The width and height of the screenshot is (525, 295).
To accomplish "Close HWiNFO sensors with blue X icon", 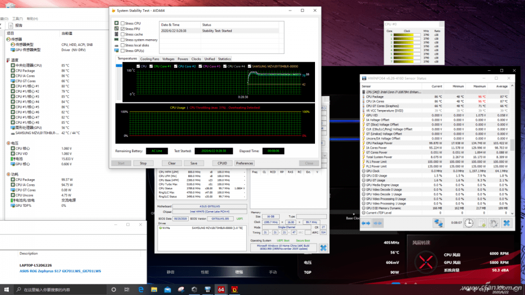I will [507, 223].
